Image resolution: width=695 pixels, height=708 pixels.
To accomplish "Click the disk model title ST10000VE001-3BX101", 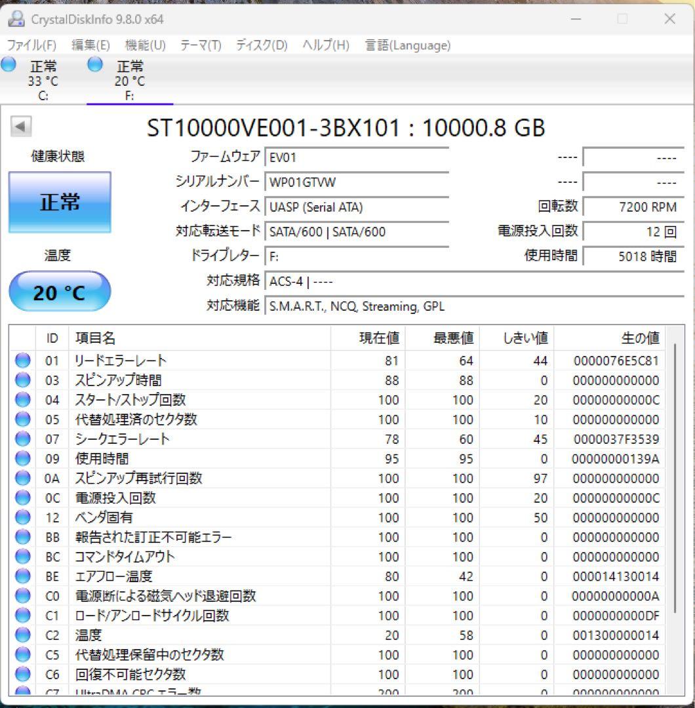I will click(x=273, y=128).
